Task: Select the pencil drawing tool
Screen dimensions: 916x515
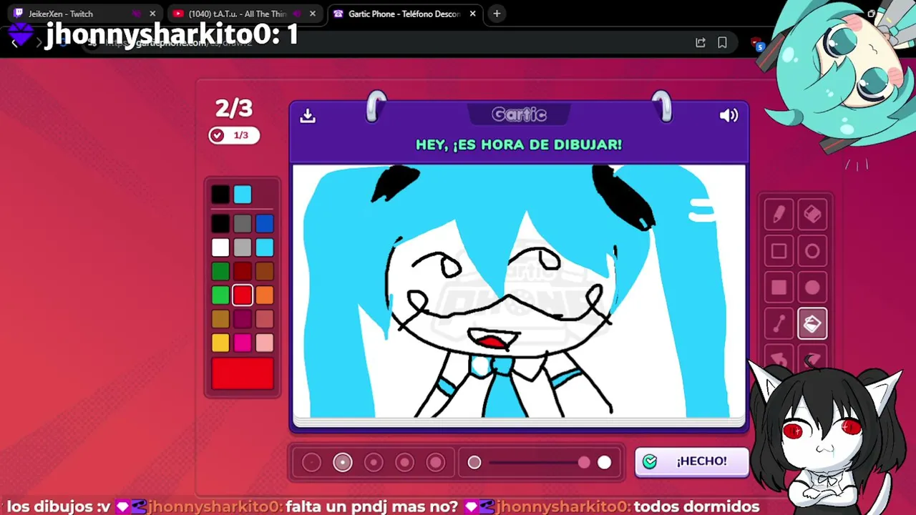Action: (779, 215)
